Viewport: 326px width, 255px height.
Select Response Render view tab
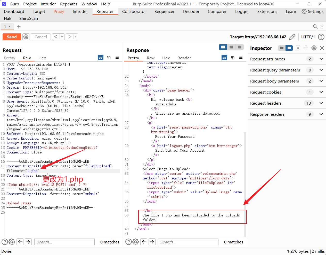coord(184,58)
